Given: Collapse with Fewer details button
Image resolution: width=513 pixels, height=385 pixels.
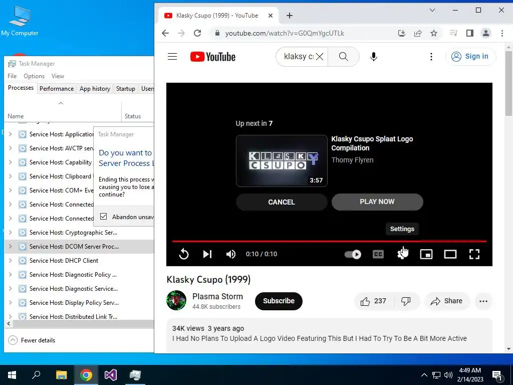Looking at the screenshot, I should (32, 340).
